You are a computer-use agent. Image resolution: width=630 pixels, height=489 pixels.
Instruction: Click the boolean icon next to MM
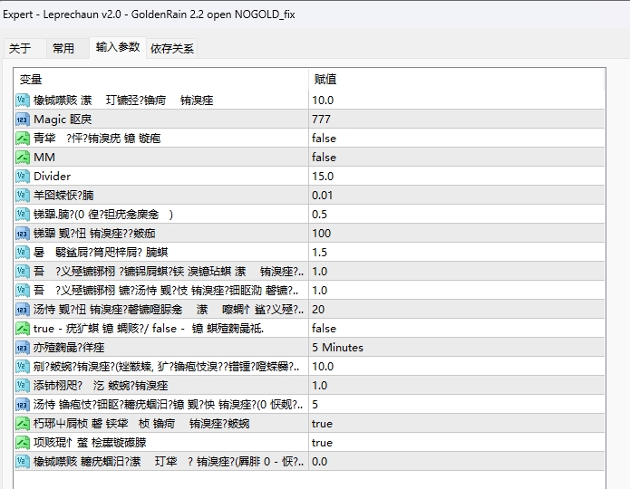(23, 158)
